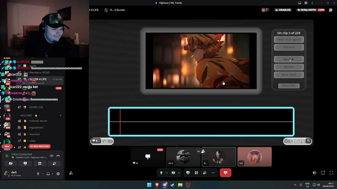Jump to 251 New Mentions

[39, 146]
